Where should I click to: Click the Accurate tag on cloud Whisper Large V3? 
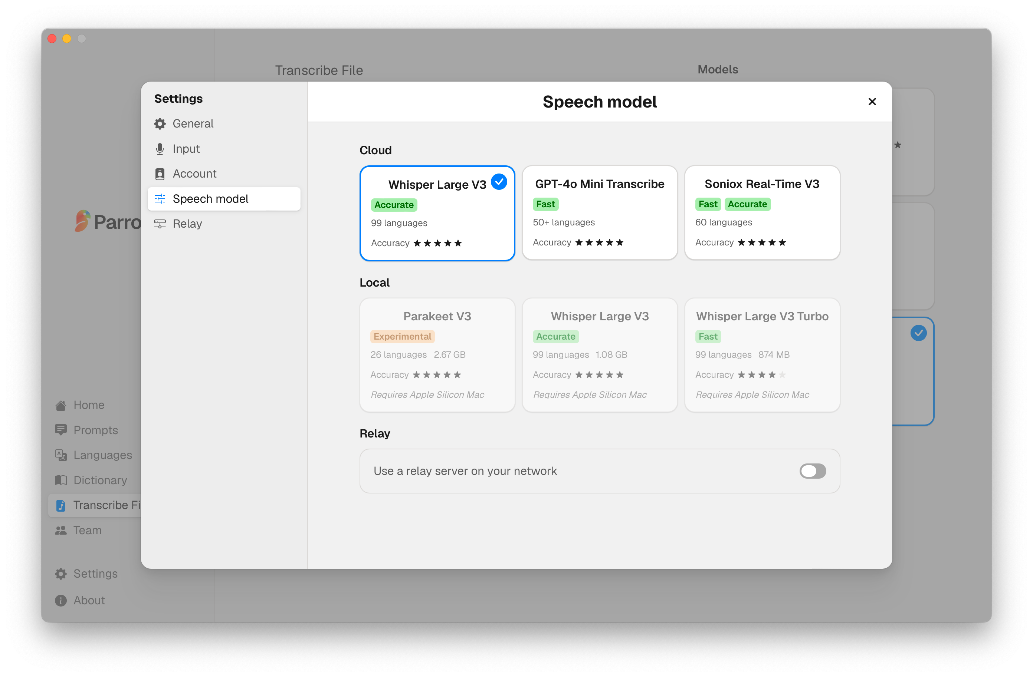pyautogui.click(x=394, y=205)
